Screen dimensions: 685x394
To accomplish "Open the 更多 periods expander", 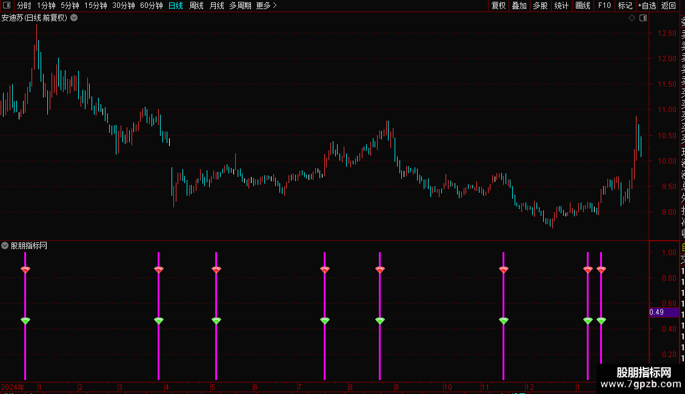I will point(266,5).
